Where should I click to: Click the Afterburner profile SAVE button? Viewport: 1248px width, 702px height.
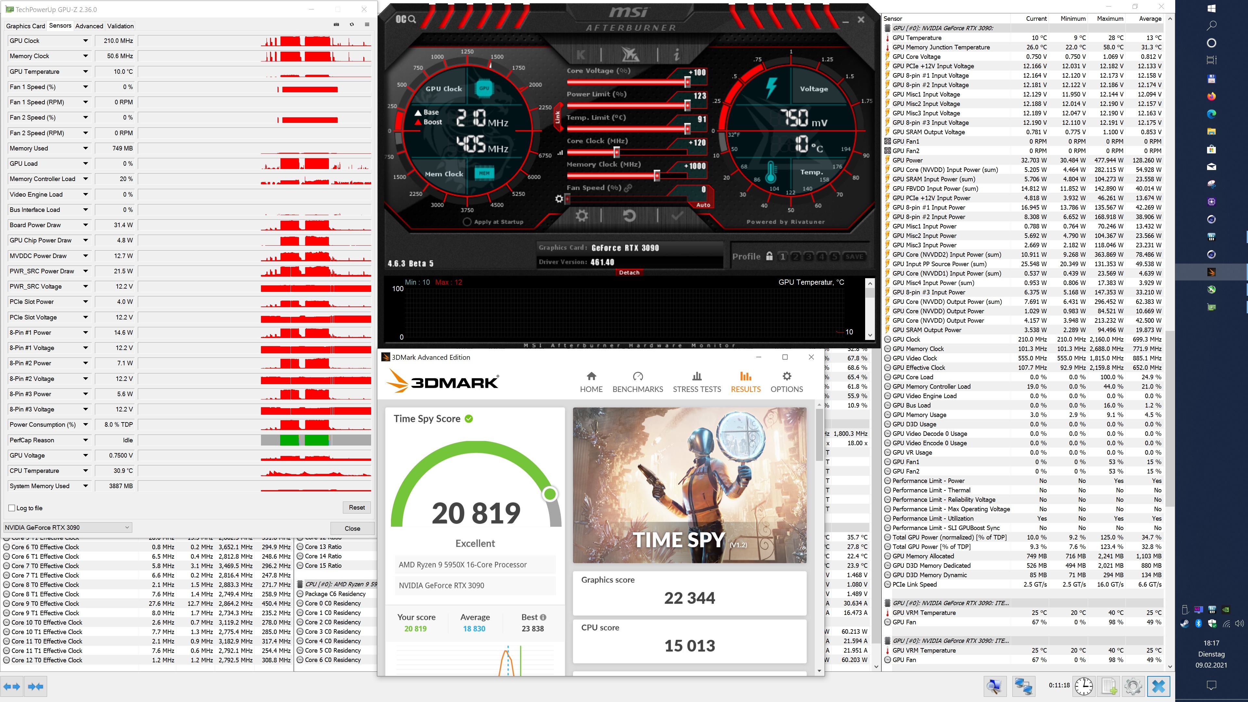tap(854, 256)
